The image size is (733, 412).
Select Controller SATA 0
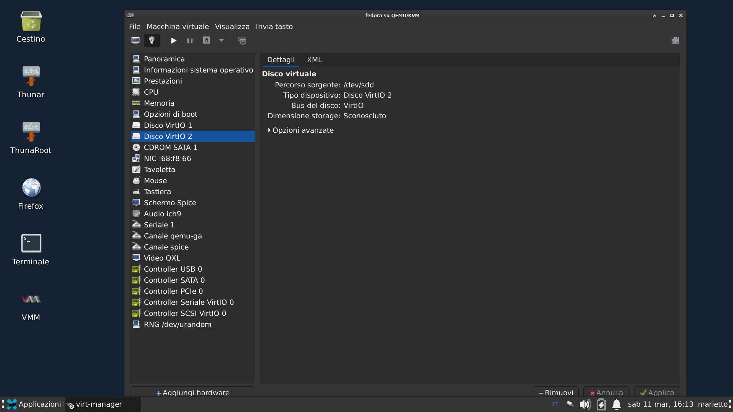coord(193,280)
